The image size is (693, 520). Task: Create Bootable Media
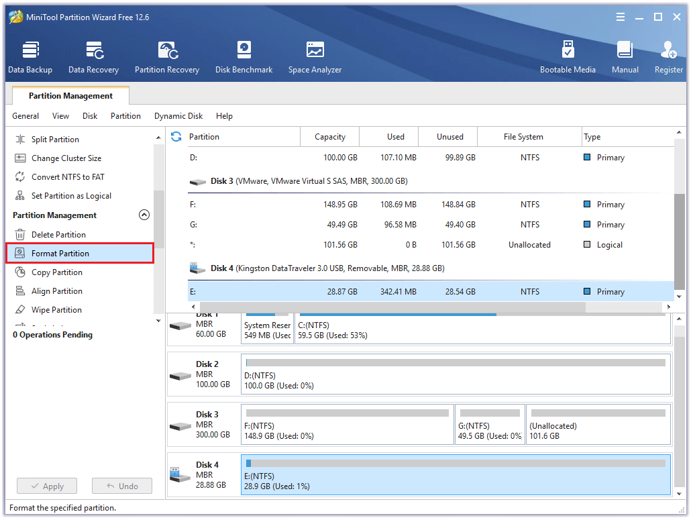(568, 57)
